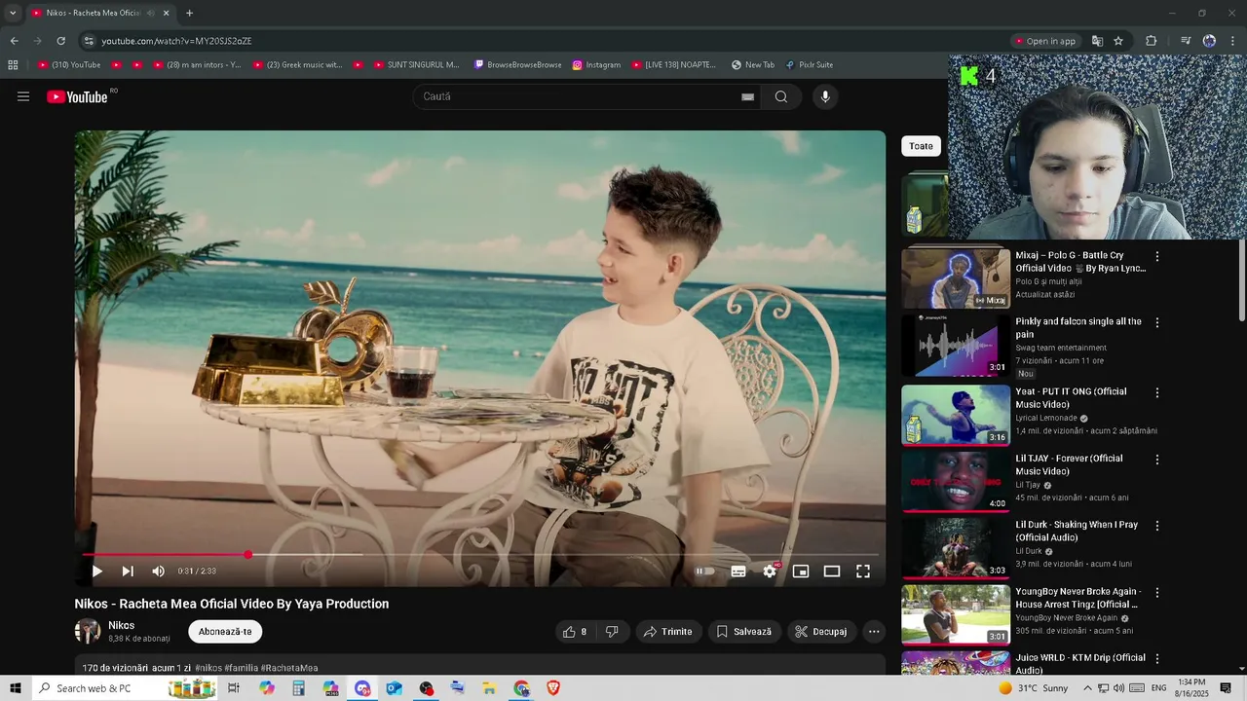This screenshot has width=1247, height=701.
Task: Skip to the next video
Action: click(x=128, y=572)
